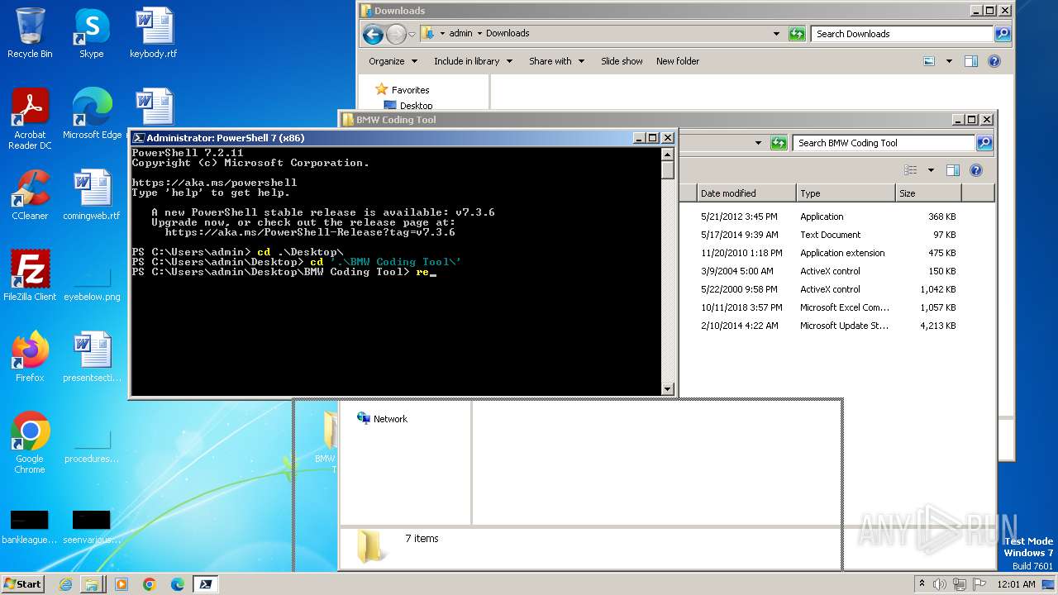1058x595 pixels.
Task: Open view options dropdown in BMW Coding Tool
Action: pos(931,170)
